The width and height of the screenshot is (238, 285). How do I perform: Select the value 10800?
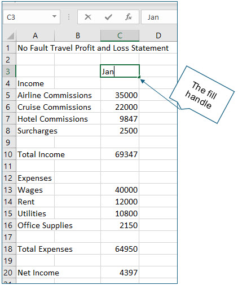[120, 213]
